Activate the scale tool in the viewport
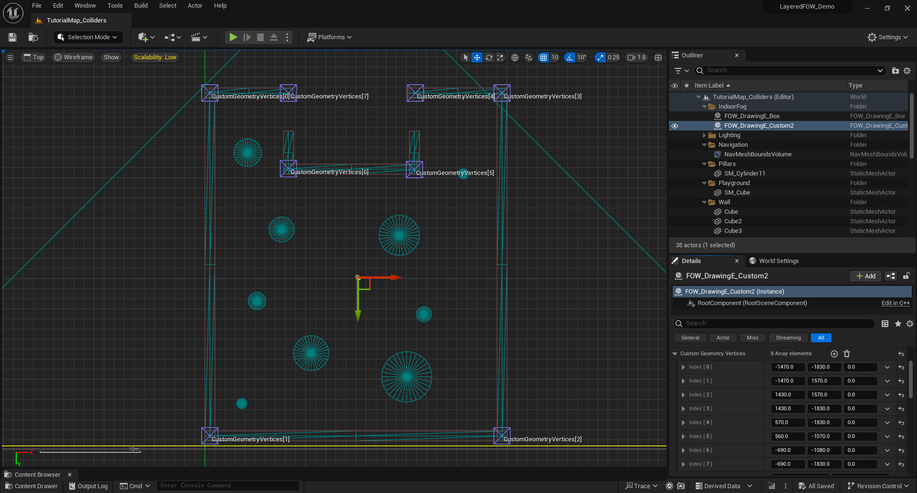The height and width of the screenshot is (493, 917). point(500,57)
